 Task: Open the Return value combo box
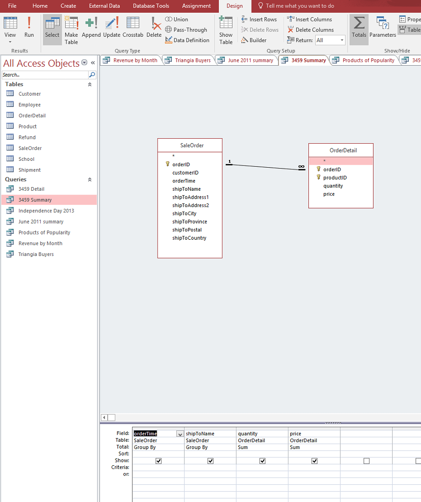click(x=330, y=40)
